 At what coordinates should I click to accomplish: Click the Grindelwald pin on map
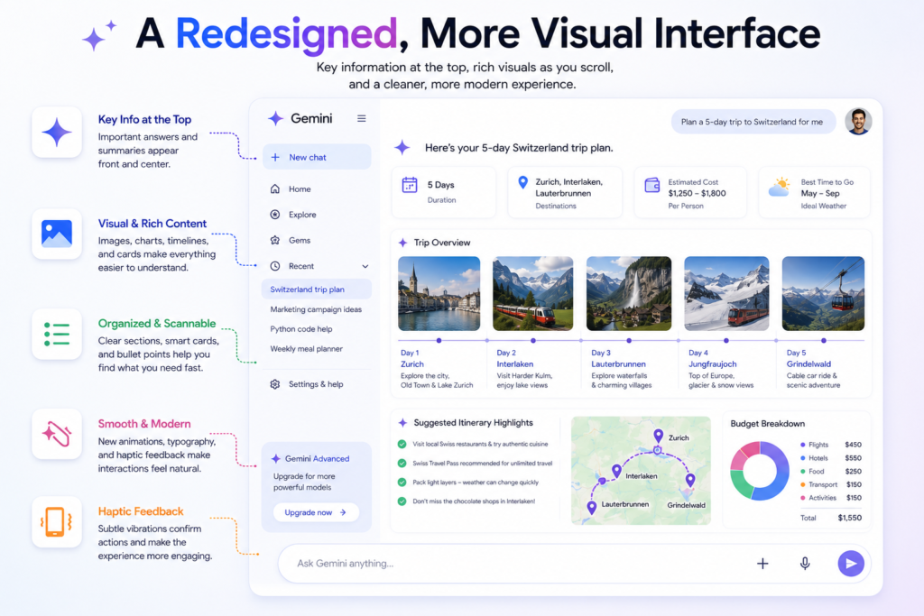tap(690, 480)
